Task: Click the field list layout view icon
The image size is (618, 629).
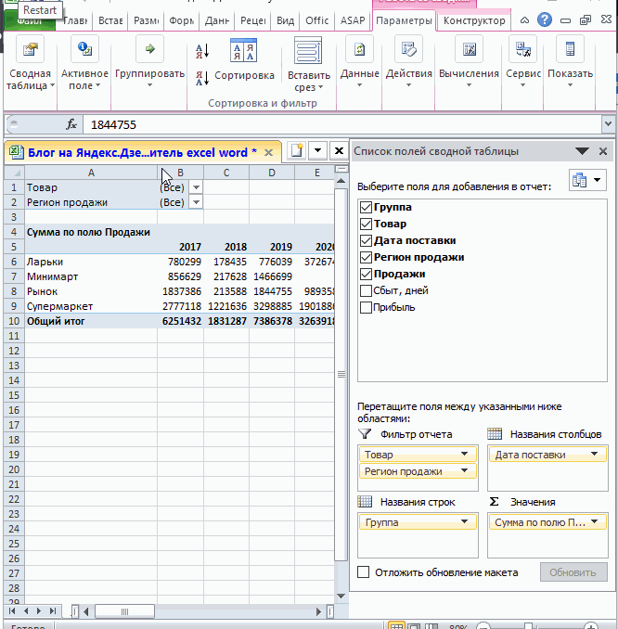Action: (587, 180)
